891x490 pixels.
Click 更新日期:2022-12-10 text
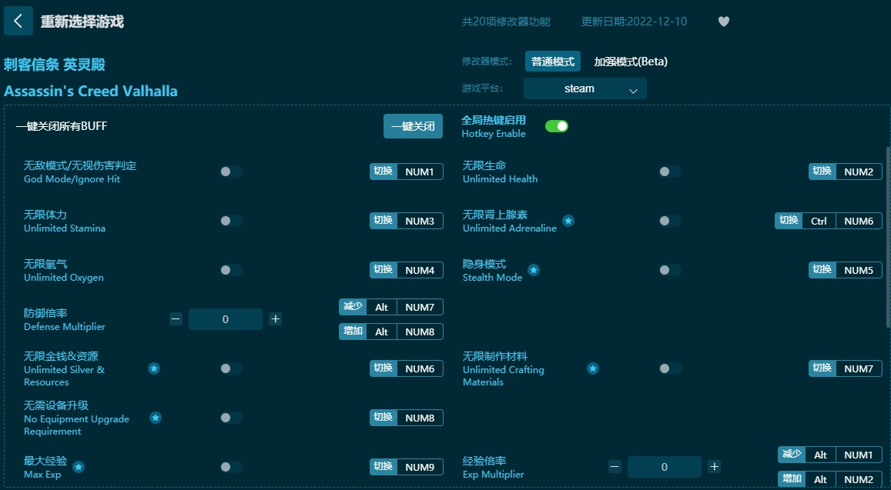click(634, 22)
